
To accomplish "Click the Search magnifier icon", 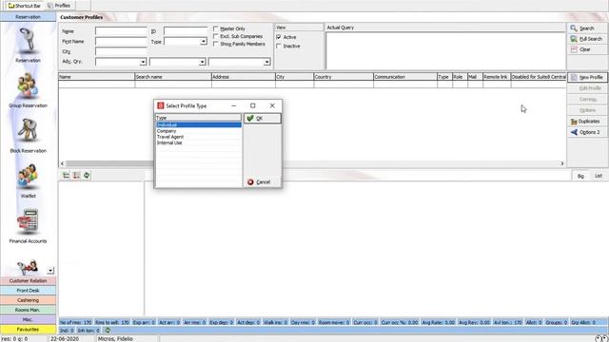I will (x=574, y=28).
